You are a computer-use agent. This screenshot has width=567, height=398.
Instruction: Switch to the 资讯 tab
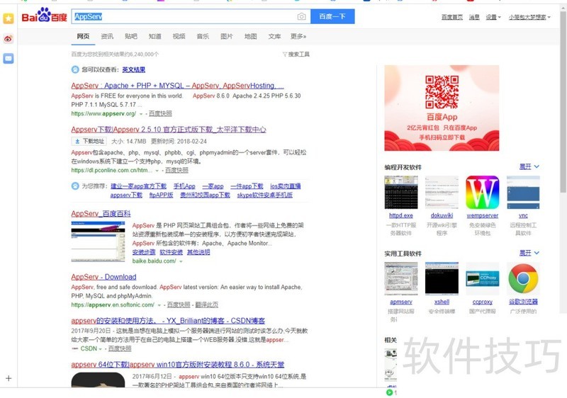pos(107,37)
